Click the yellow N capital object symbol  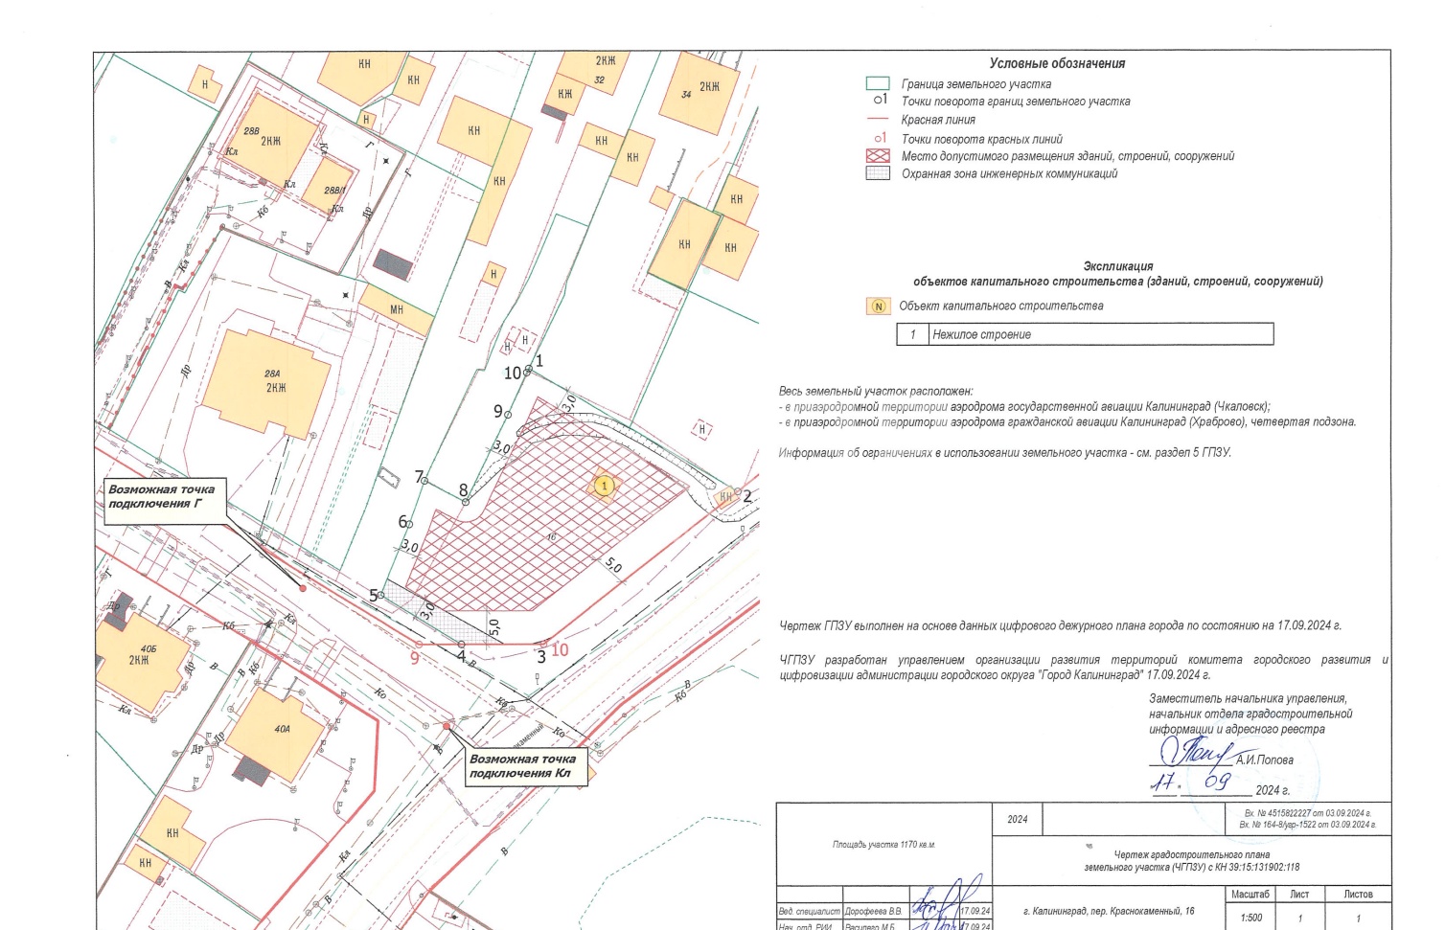pyautogui.click(x=879, y=306)
